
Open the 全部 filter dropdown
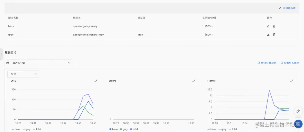pyautogui.click(x=23, y=74)
